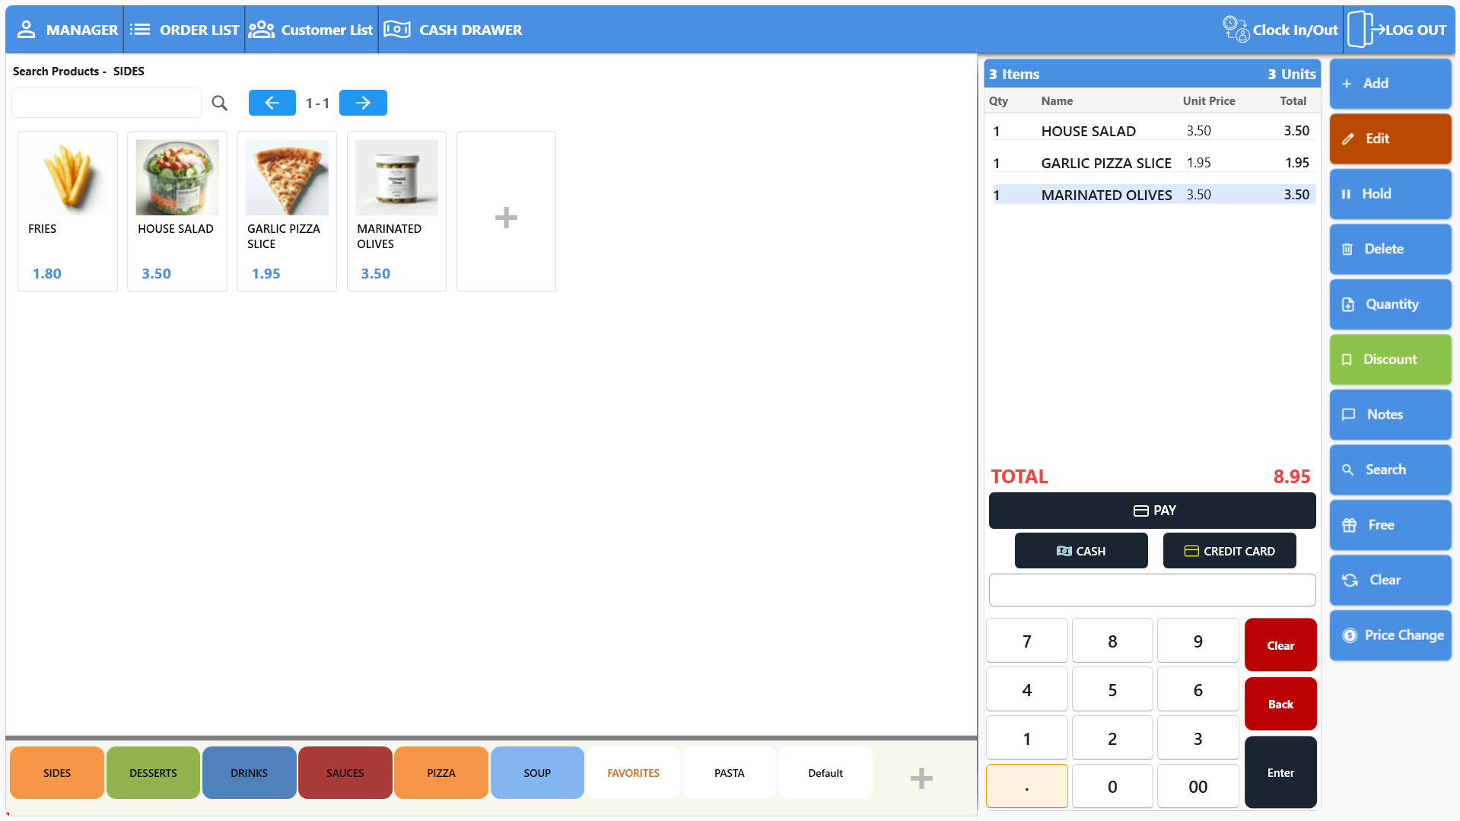Pay with CREDIT CARD

click(x=1229, y=550)
